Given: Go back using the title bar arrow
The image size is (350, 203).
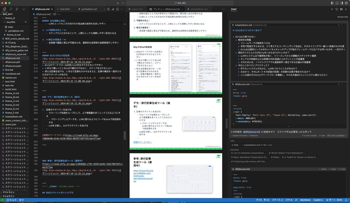Looking at the screenshot, I should 118,3.
